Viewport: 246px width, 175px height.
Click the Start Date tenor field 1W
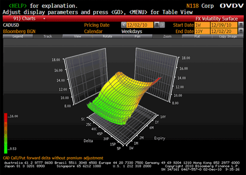pos(202,25)
